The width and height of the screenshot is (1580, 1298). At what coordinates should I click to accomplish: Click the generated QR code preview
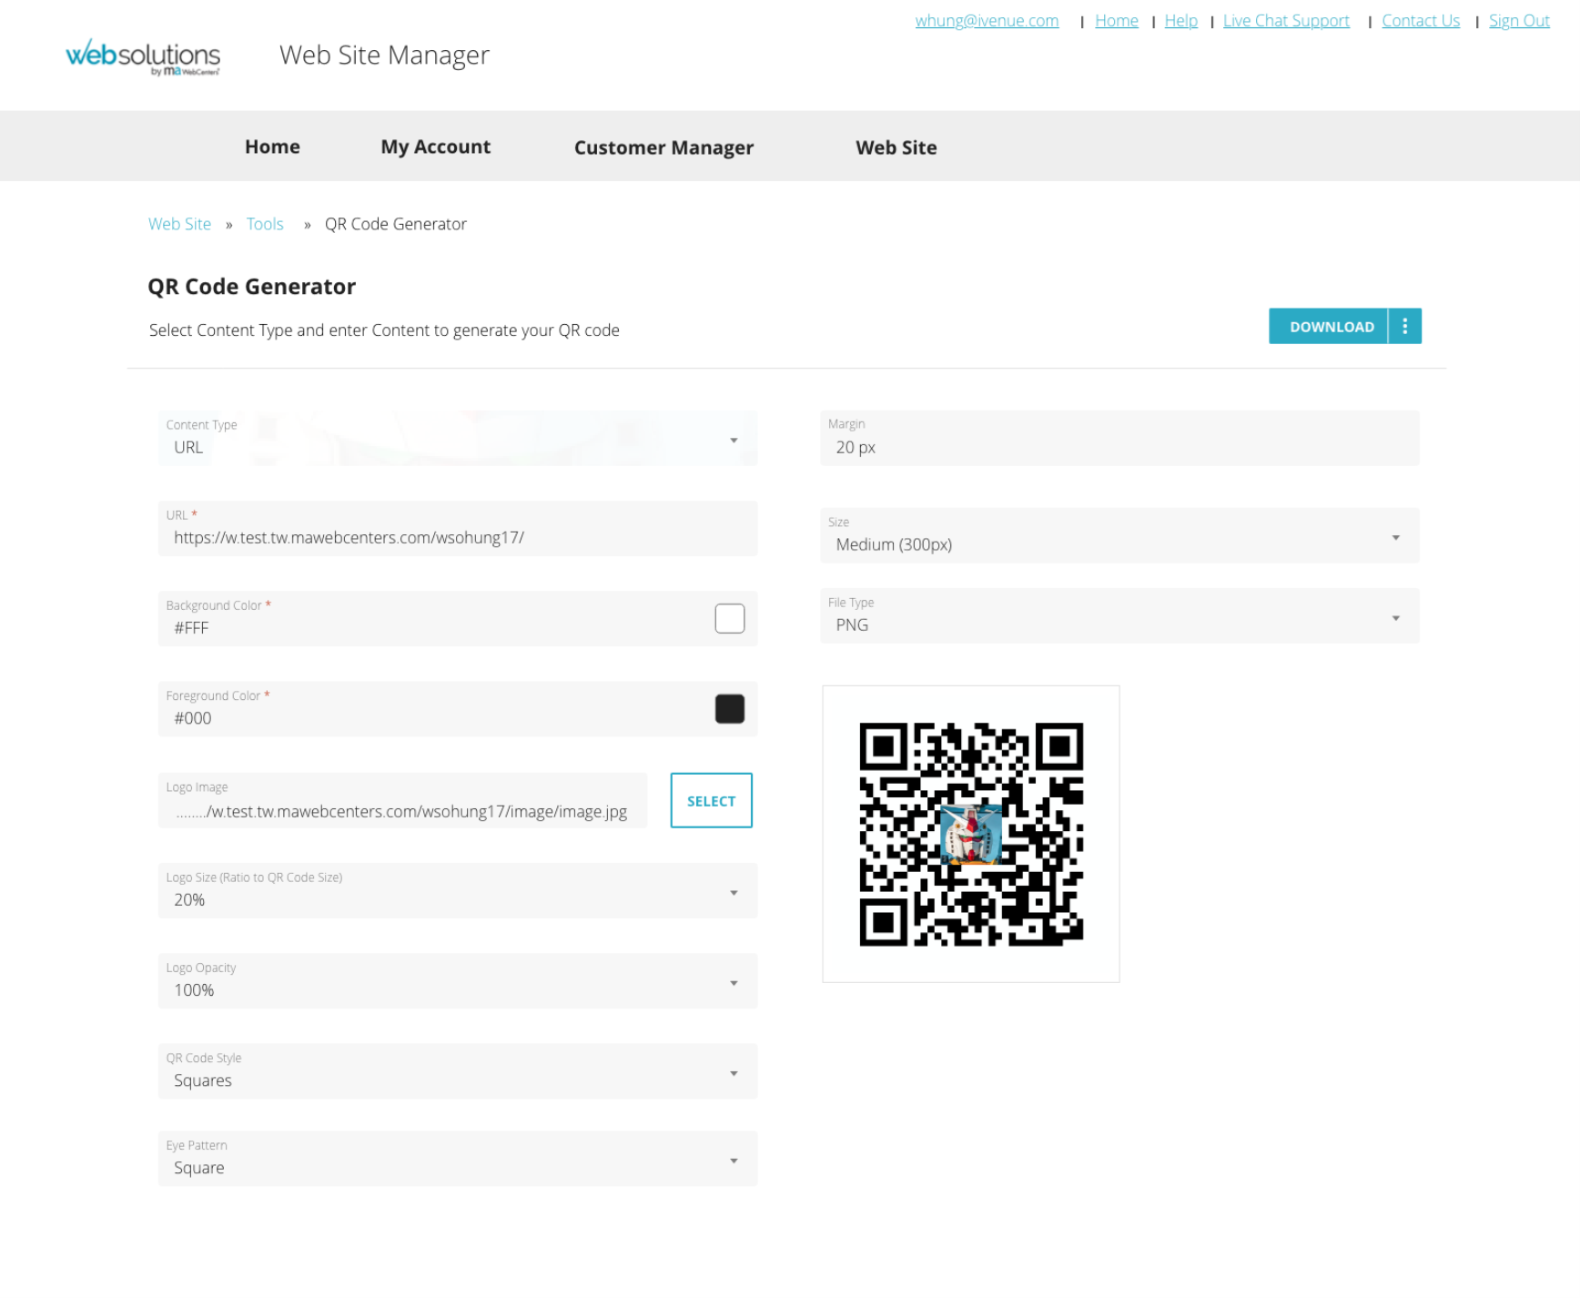click(971, 834)
